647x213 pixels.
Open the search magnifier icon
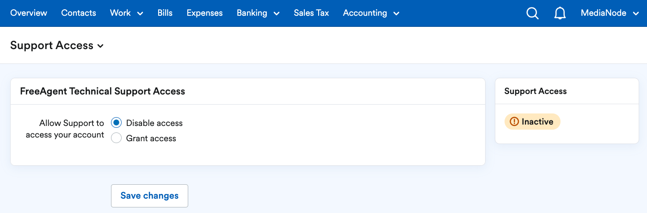tap(532, 13)
